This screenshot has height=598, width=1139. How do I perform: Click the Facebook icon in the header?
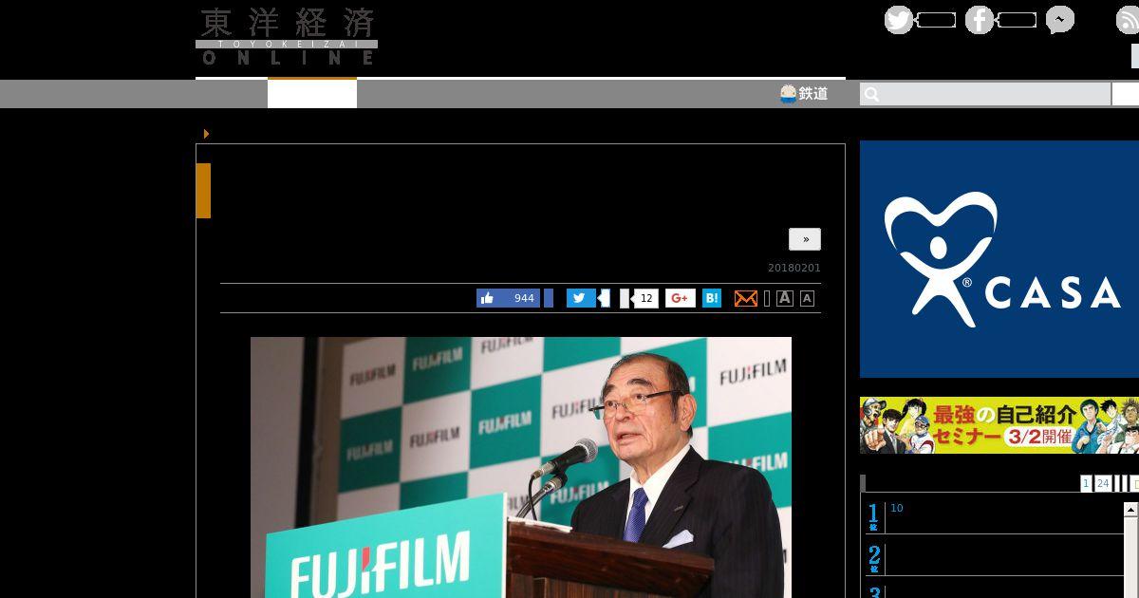tap(980, 20)
